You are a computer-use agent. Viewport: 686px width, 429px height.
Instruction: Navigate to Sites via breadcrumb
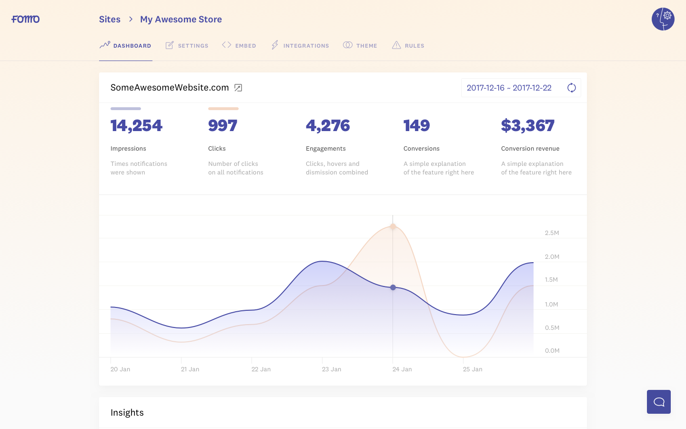coord(110,19)
